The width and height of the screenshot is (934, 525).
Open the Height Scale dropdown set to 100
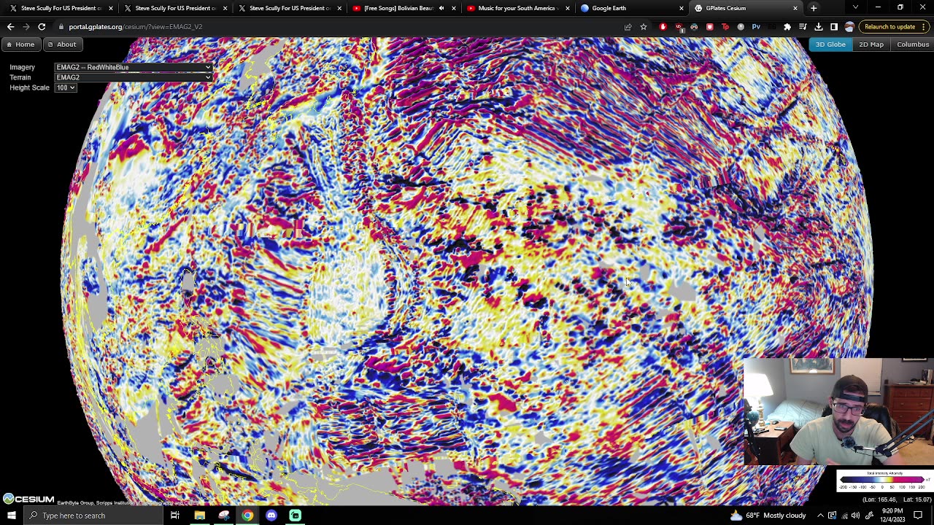tap(66, 87)
